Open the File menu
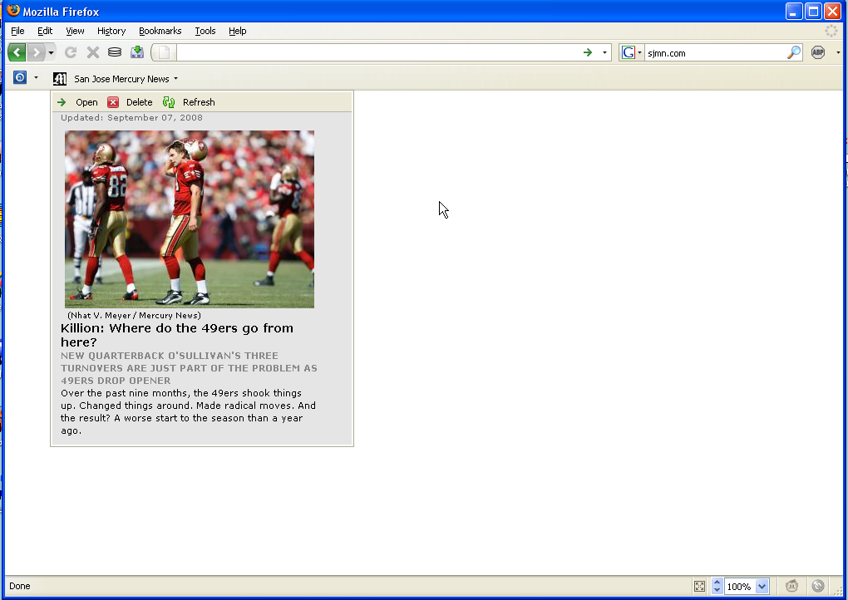 point(17,31)
